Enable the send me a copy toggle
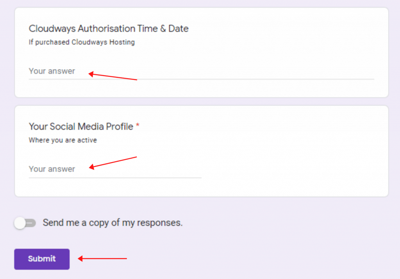 (x=25, y=223)
